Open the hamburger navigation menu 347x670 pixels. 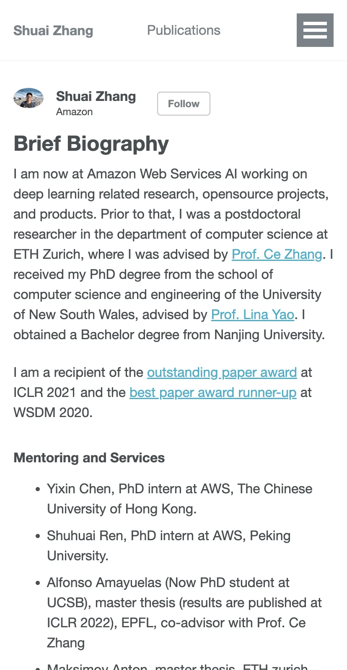(x=315, y=30)
